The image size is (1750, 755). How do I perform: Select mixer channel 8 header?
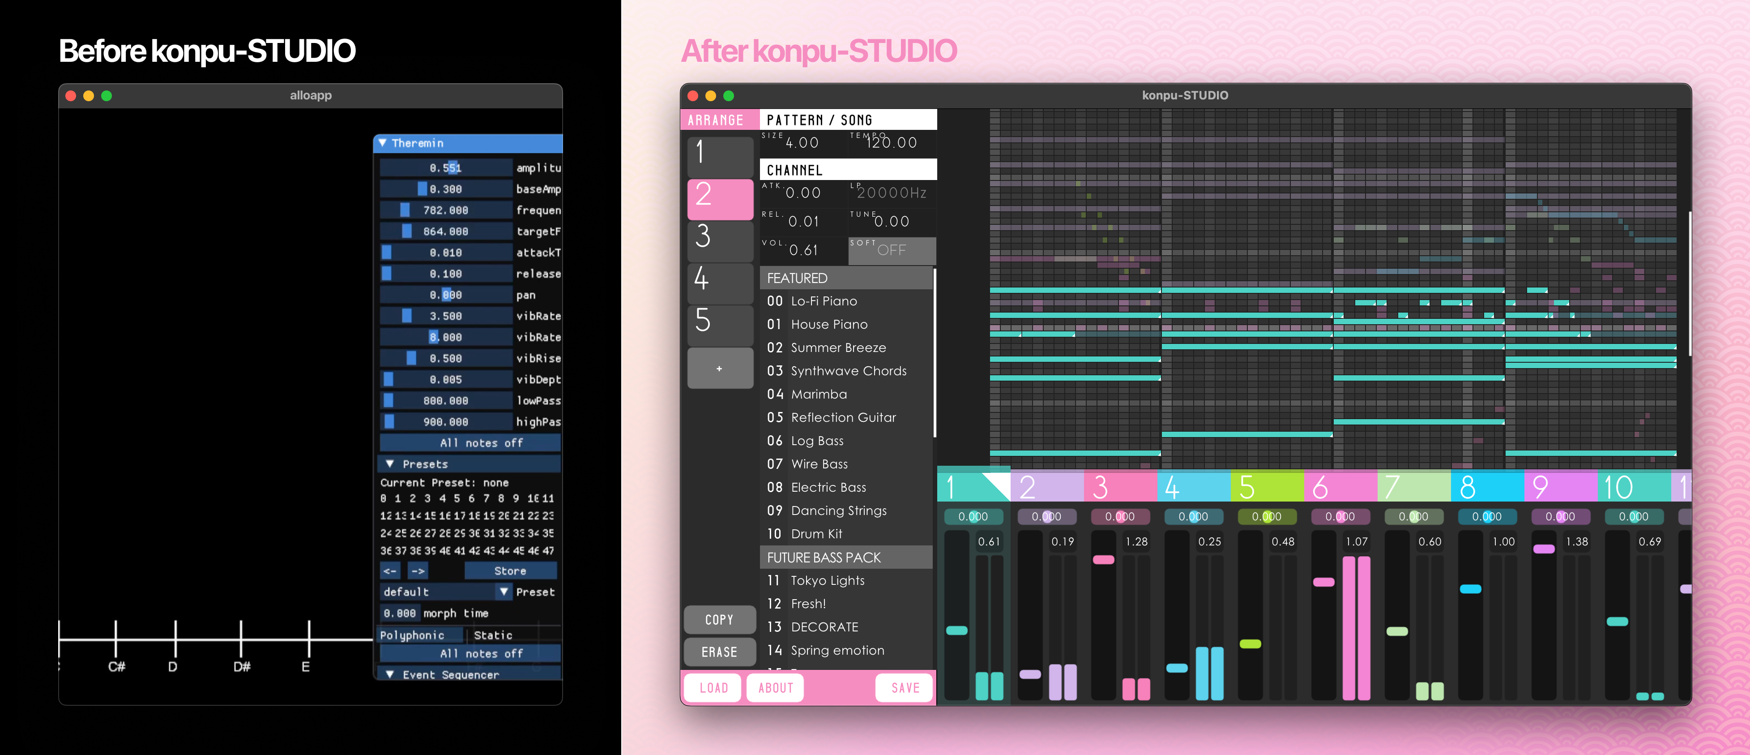[x=1487, y=487]
